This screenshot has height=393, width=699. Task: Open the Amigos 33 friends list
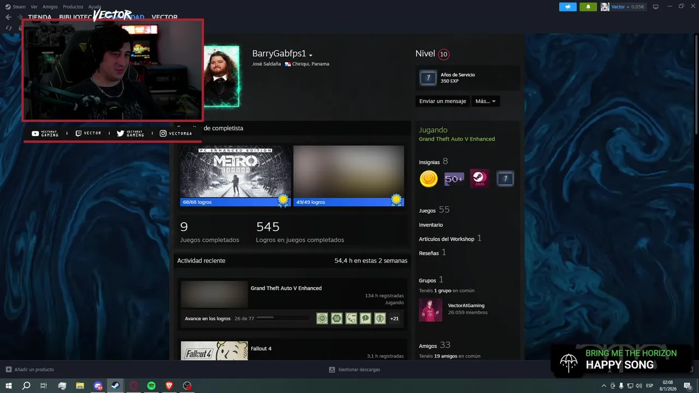pos(435,346)
